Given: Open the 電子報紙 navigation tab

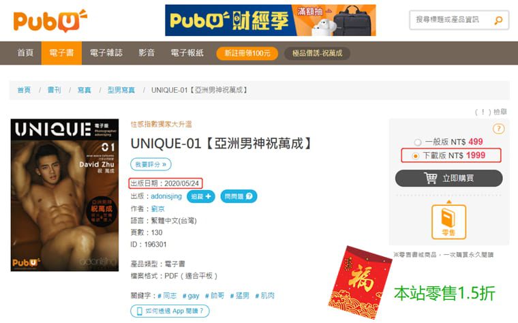Looking at the screenshot, I should (x=187, y=53).
